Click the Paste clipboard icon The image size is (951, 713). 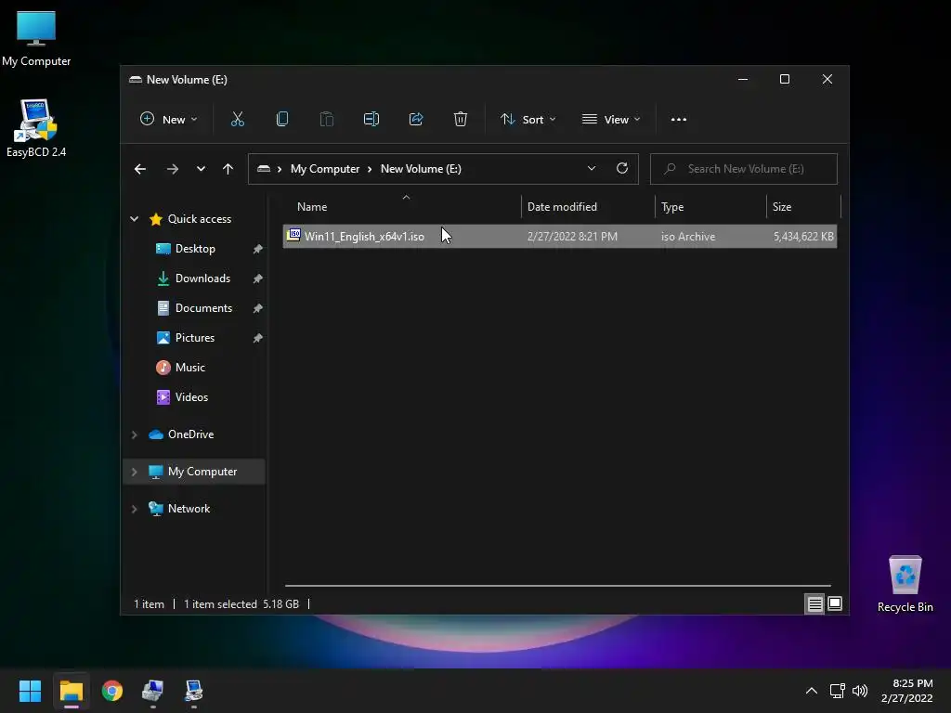pos(327,120)
